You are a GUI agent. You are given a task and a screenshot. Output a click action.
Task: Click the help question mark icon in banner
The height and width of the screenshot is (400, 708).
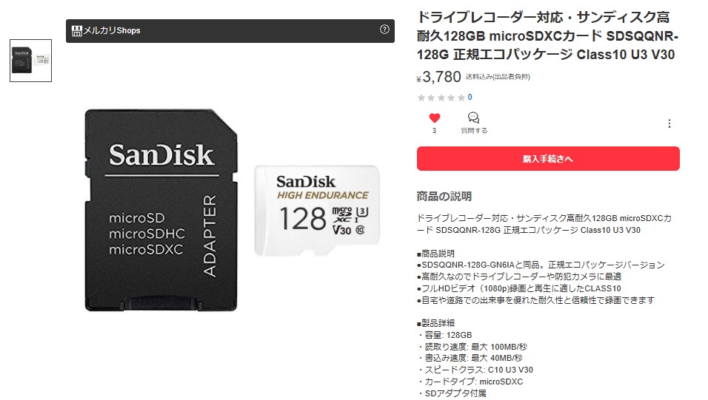click(384, 30)
